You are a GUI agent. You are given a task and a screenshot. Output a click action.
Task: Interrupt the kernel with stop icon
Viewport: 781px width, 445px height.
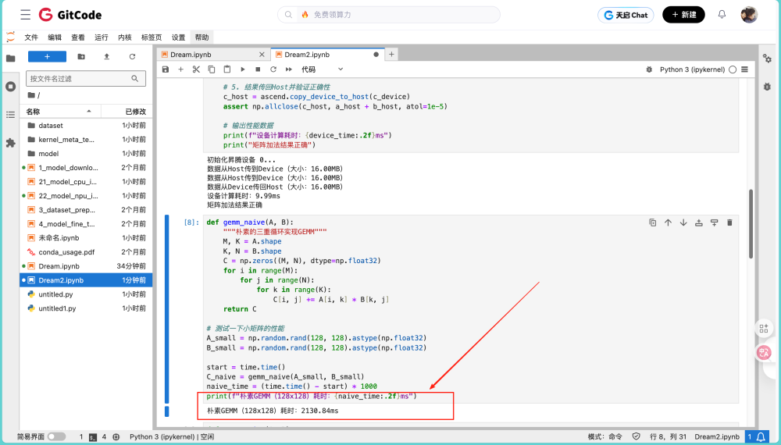point(258,69)
